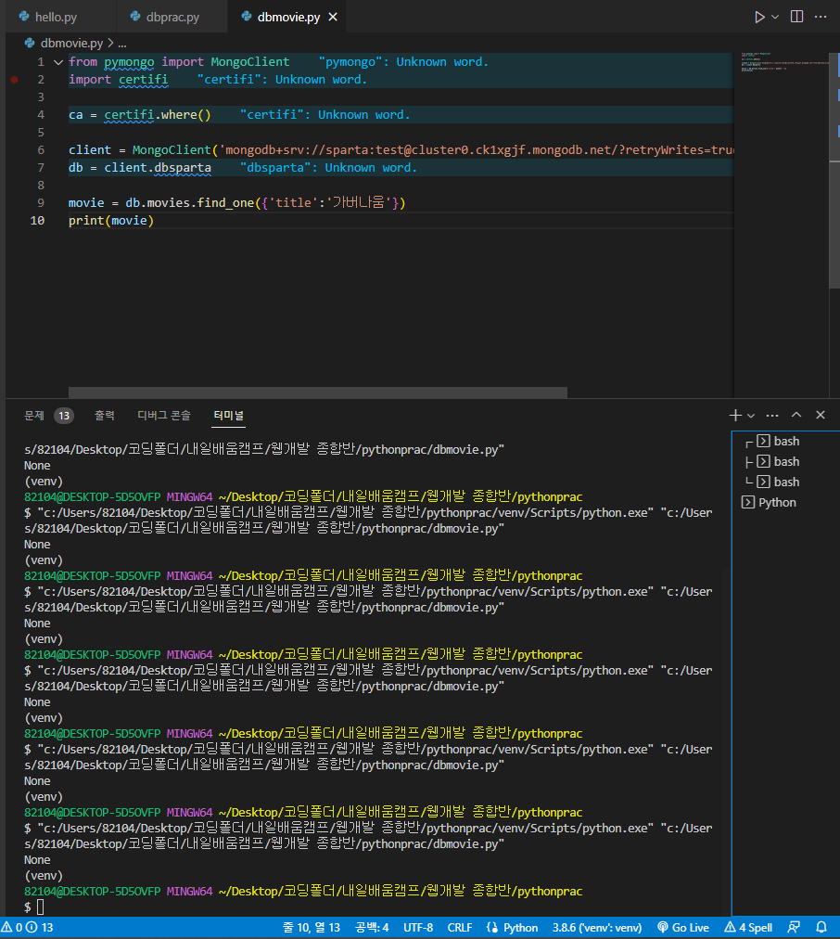
Task: Start Go Live server
Action: click(683, 928)
